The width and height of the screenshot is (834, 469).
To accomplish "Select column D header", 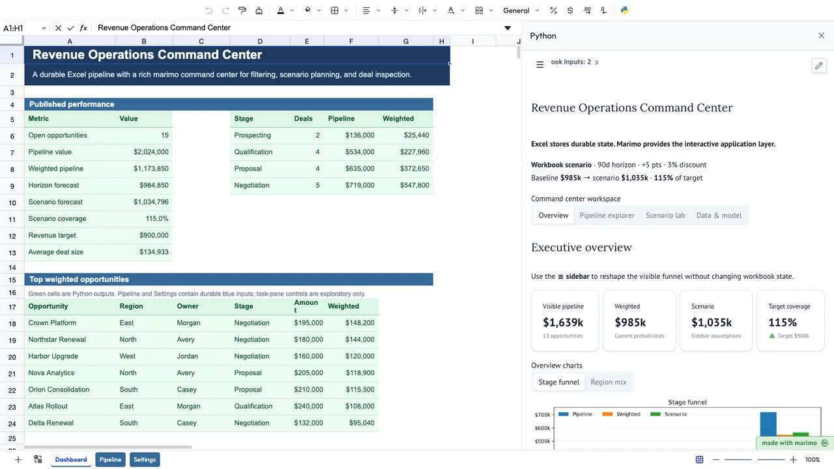I will (x=260, y=41).
